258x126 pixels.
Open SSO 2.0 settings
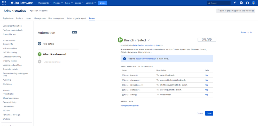(6, 111)
